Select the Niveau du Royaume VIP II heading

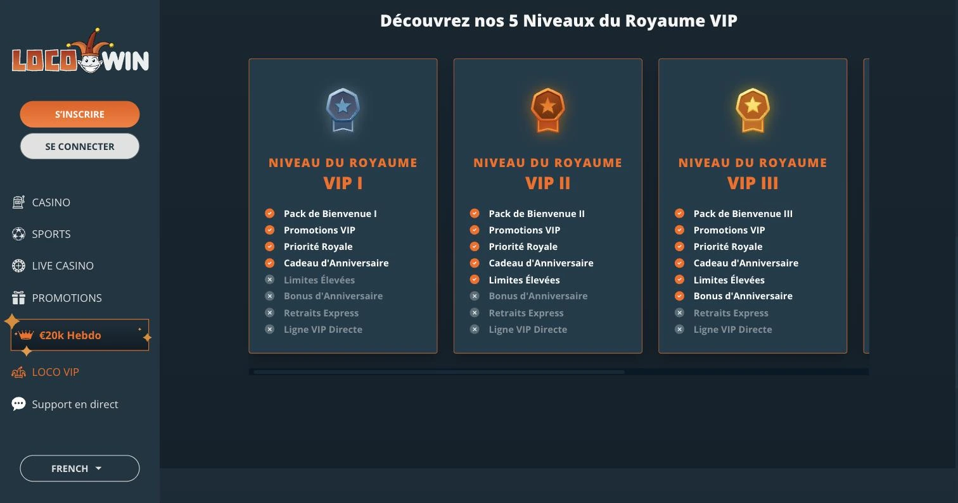coord(547,173)
